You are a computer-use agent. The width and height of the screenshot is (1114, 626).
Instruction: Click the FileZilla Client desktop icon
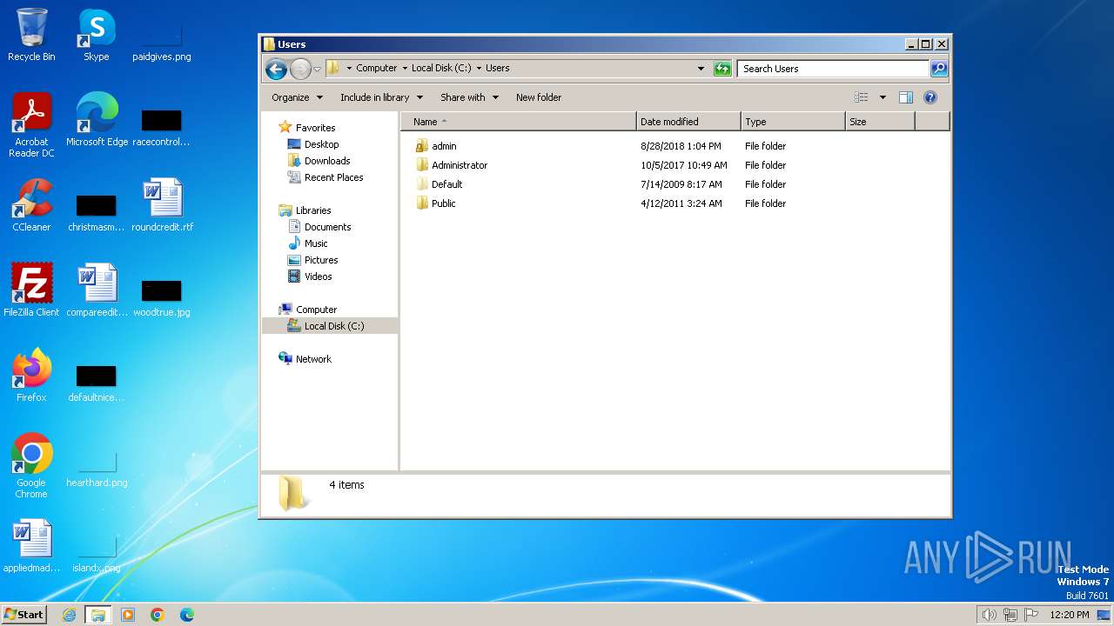pyautogui.click(x=31, y=290)
